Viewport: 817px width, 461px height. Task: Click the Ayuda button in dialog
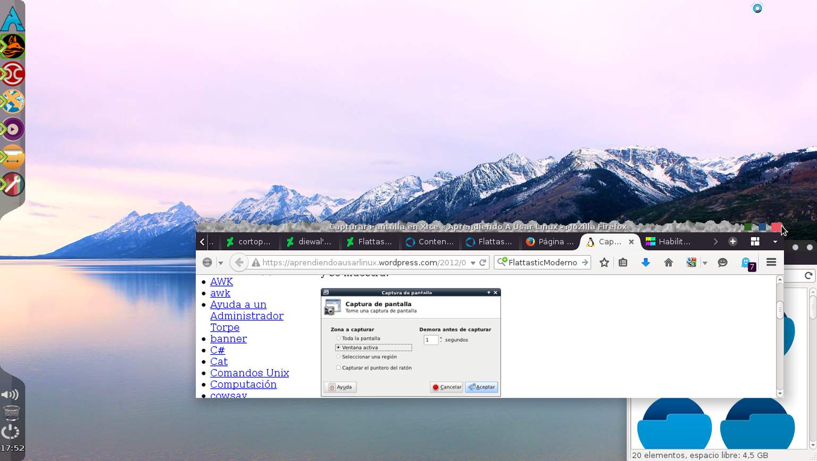click(340, 387)
